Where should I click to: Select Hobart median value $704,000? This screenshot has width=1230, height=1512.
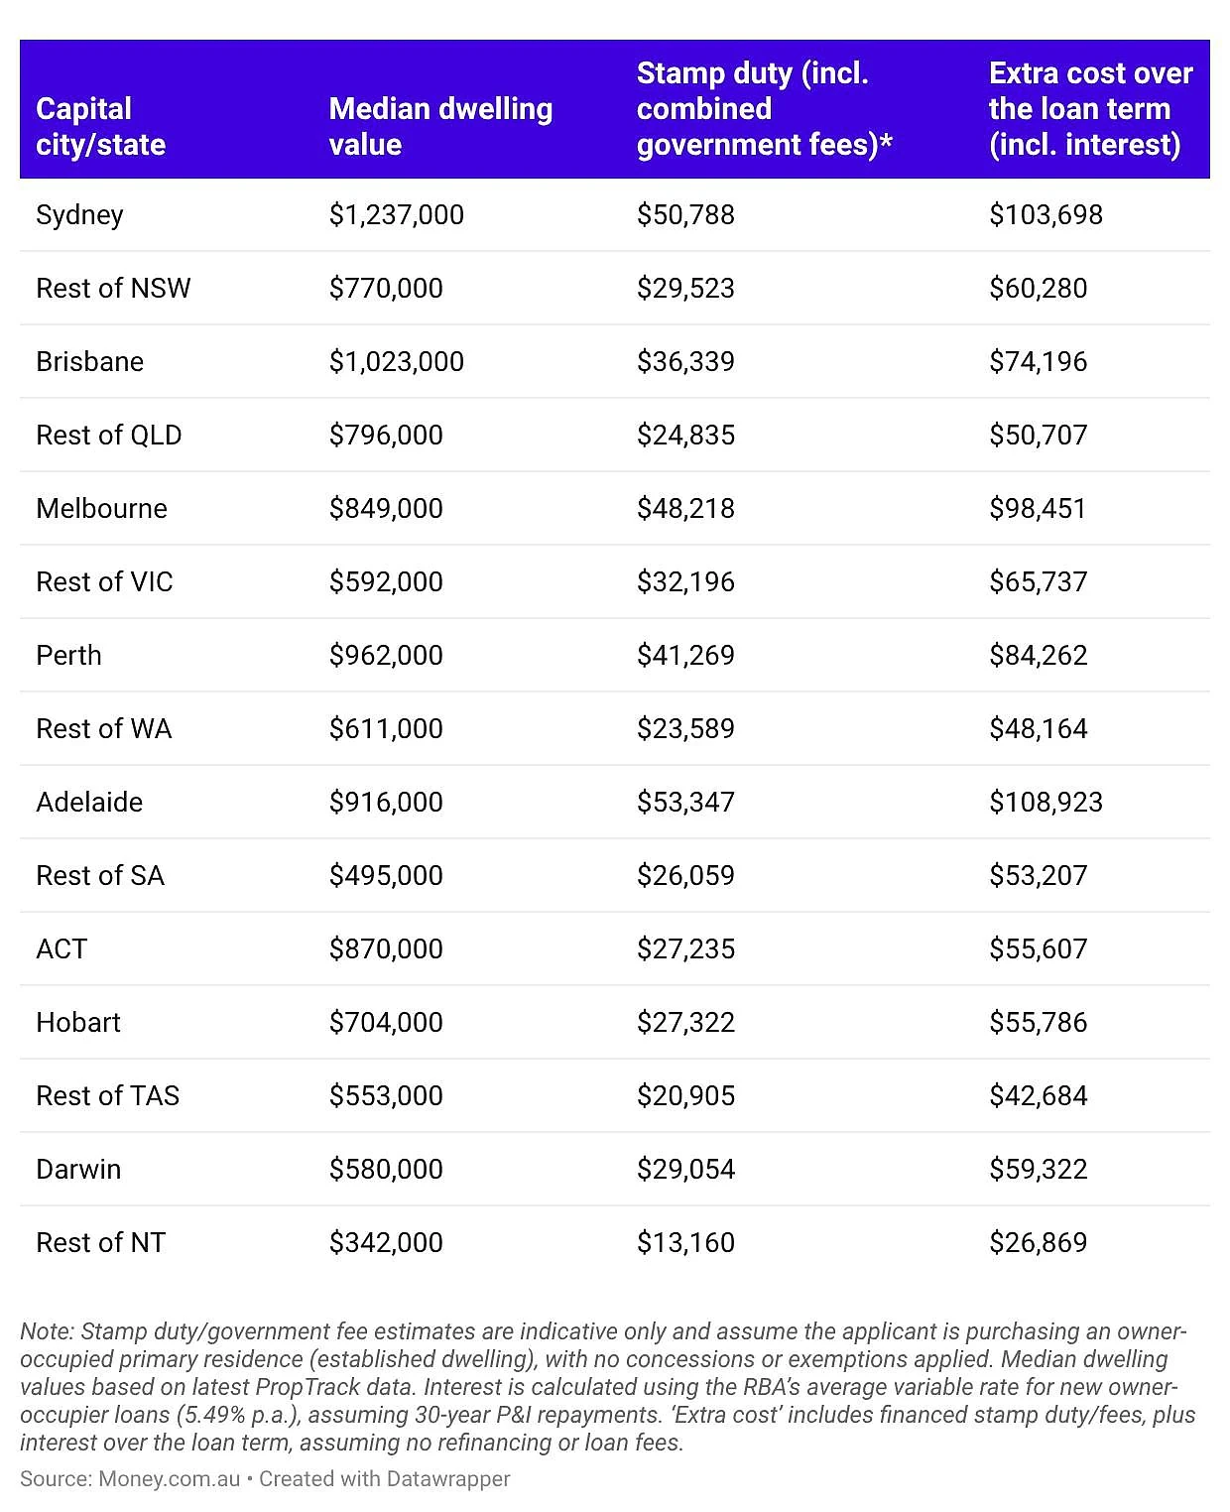386,1022
